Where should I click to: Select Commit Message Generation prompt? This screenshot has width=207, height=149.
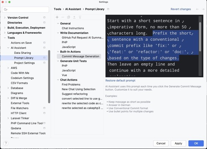point(80,56)
